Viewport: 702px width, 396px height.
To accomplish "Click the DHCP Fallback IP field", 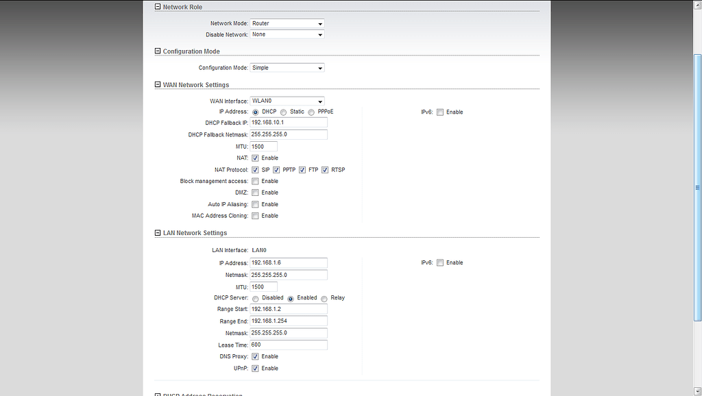I will coord(288,123).
